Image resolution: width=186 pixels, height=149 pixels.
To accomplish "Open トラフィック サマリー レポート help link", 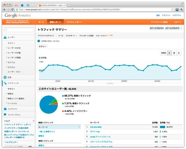I will pyautogui.click(x=18, y=125).
